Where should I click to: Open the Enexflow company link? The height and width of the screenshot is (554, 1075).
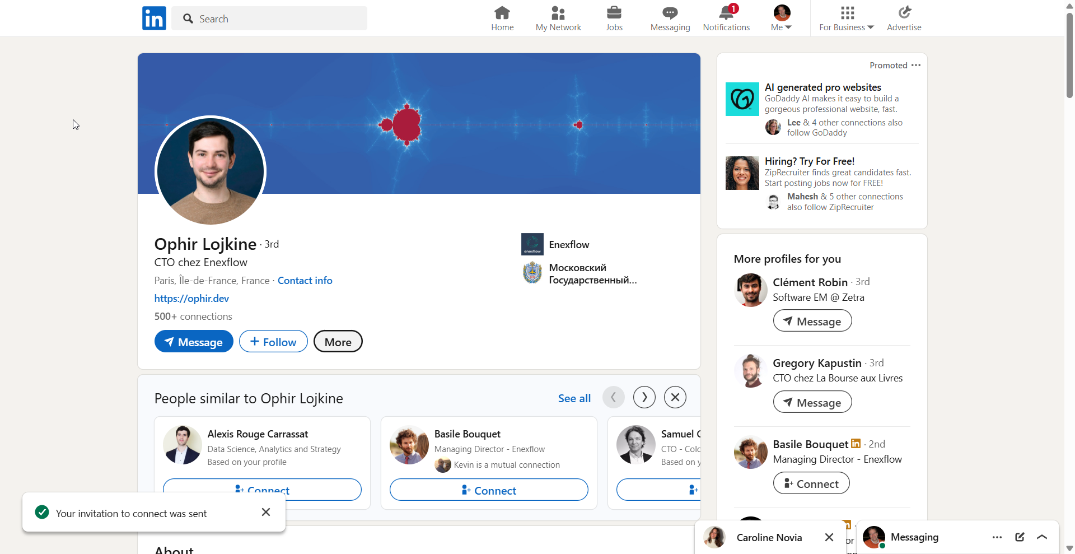pyautogui.click(x=569, y=245)
